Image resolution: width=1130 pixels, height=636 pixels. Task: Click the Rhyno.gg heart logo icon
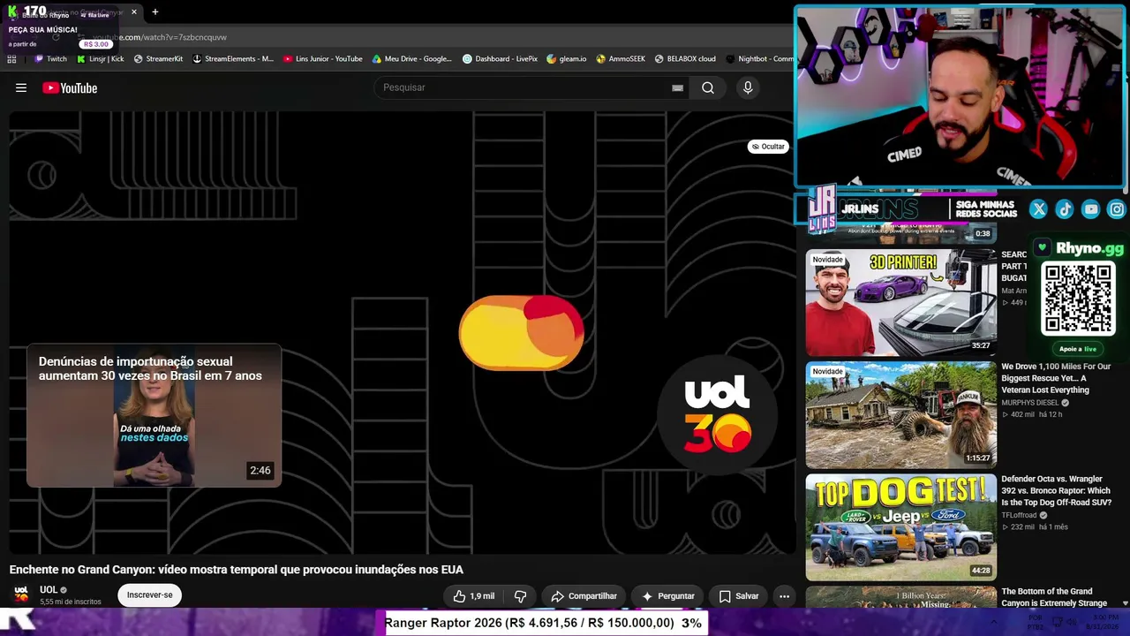click(1043, 248)
